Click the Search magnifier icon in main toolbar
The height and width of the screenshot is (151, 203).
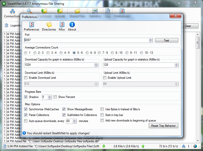point(29,11)
